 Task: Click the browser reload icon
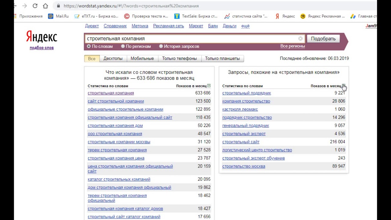click(x=35, y=6)
